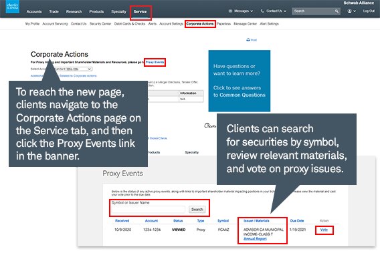This screenshot has width=380, height=255.
Task: Open the Trade menu
Action: click(x=54, y=11)
